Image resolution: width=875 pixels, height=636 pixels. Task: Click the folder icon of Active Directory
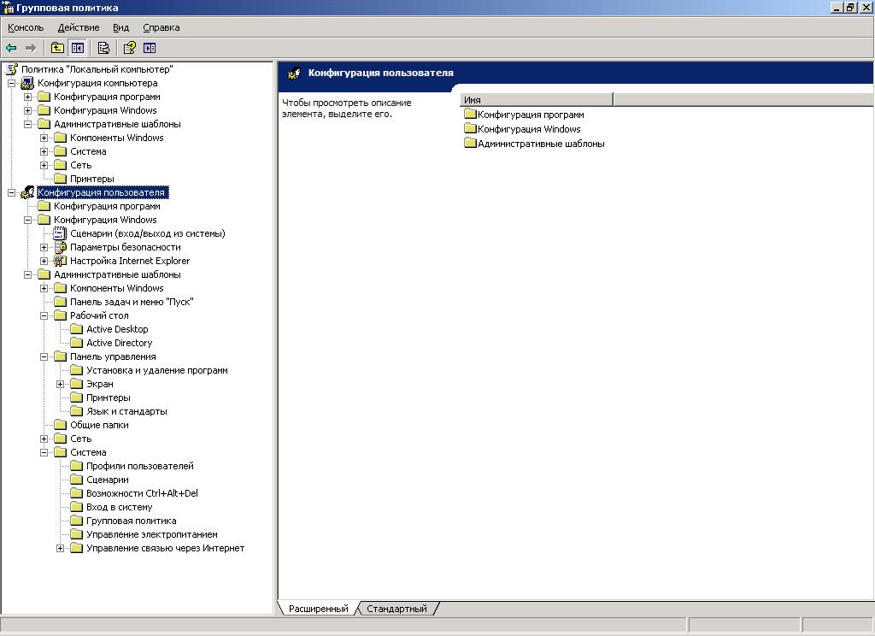76,343
